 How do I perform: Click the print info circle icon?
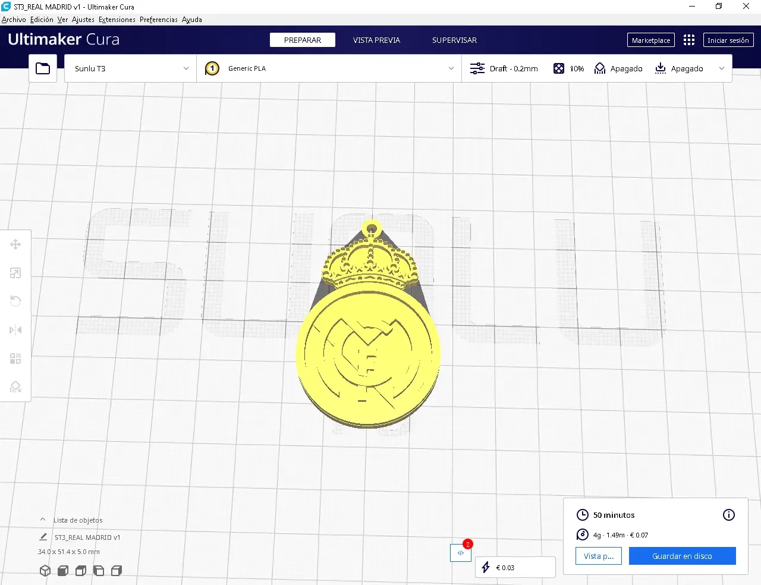pos(729,515)
